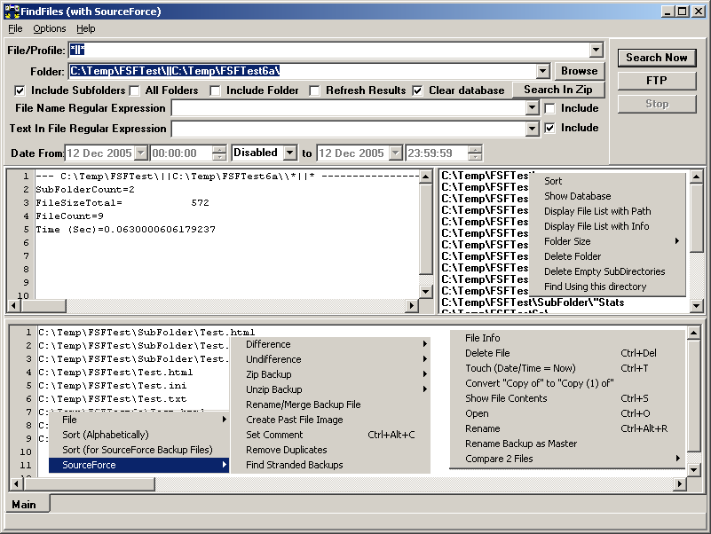Expand the File/Profile dropdown list
The height and width of the screenshot is (534, 711).
pos(596,50)
